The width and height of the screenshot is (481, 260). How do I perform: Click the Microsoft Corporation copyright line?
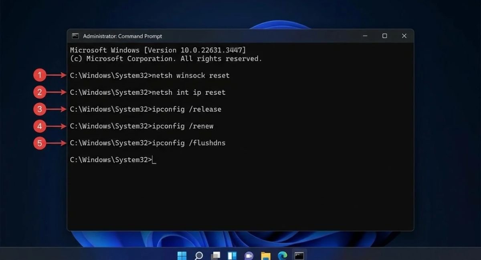[166, 59]
